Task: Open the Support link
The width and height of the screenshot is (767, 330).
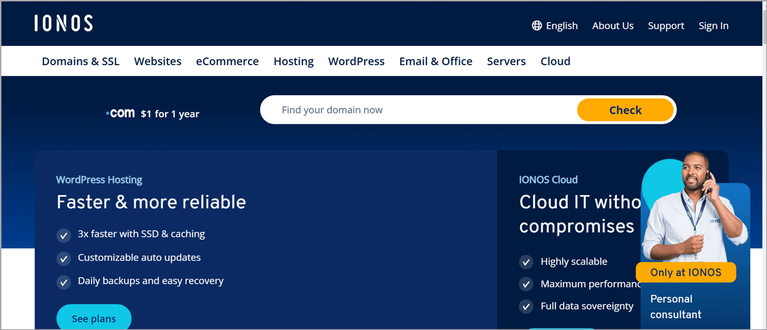Action: pos(666,26)
